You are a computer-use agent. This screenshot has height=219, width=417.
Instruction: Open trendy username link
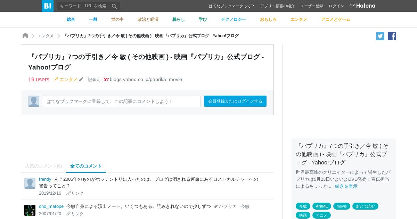tap(45, 179)
